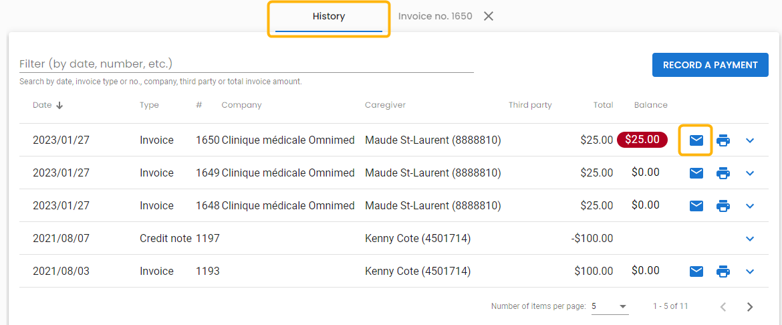Screen dimensions: 782x325
Task: Expand details for invoice 1649 row
Action: click(x=749, y=173)
